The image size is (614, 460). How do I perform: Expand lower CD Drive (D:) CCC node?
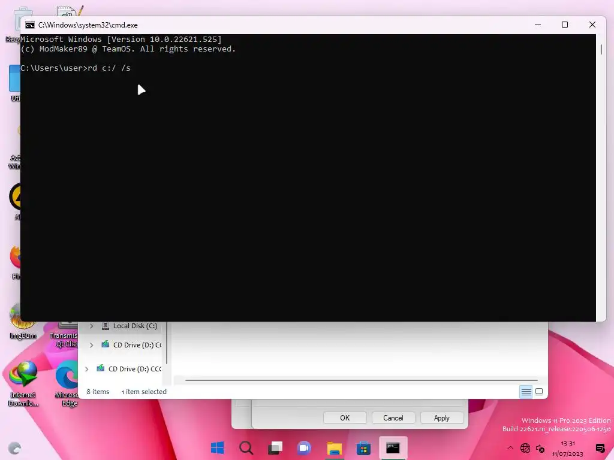[x=86, y=369]
